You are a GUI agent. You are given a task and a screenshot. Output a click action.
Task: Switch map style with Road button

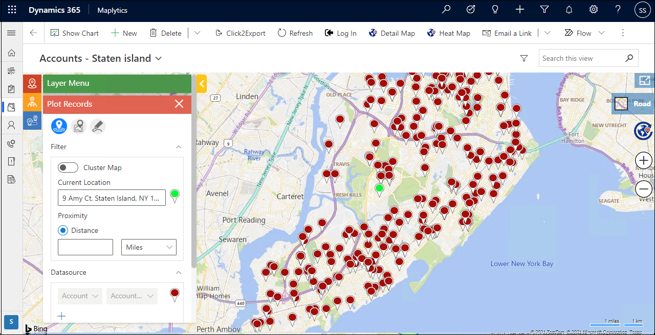633,104
